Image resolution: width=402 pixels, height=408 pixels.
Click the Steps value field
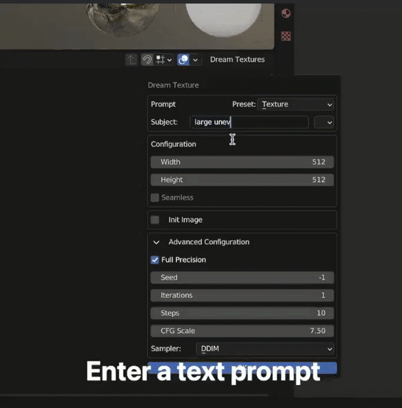[242, 313]
